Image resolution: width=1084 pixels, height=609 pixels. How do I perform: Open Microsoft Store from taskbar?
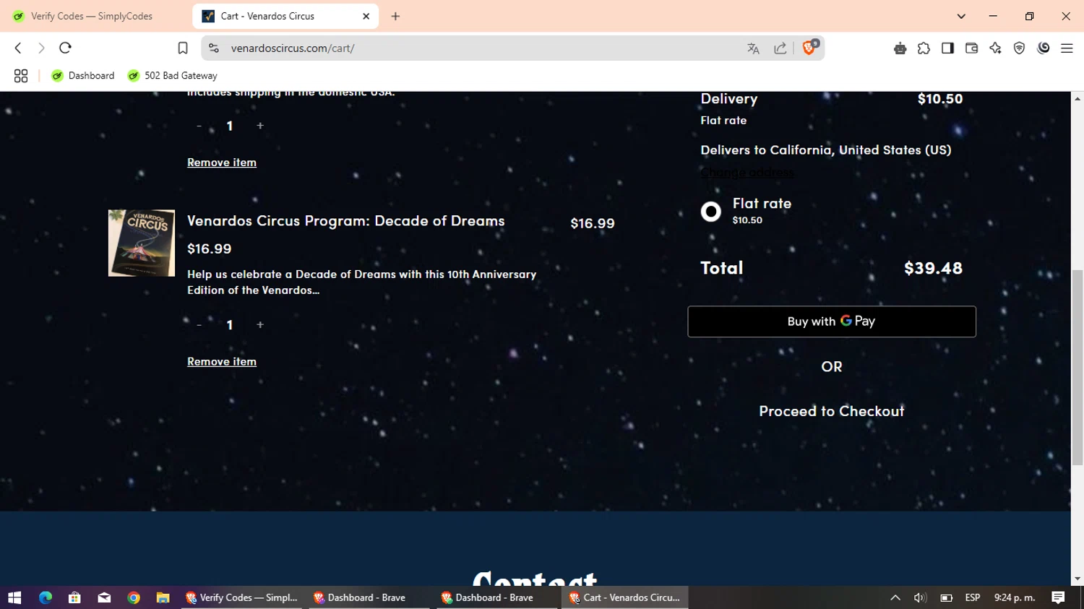[74, 597]
